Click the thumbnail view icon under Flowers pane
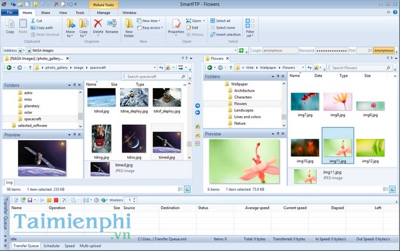Screen dimensions: 400x251 393,189
